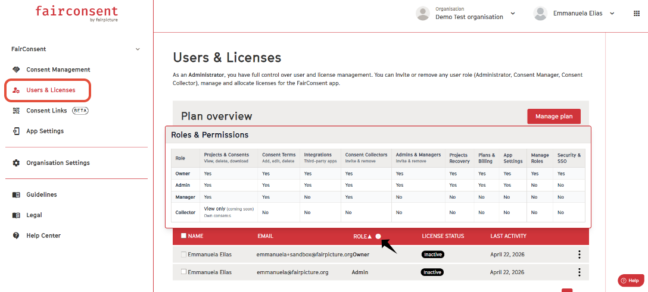
Task: Click Security & SSO column header
Action: coord(569,158)
